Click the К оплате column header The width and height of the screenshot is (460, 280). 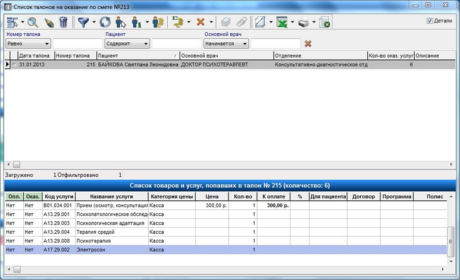(x=273, y=196)
